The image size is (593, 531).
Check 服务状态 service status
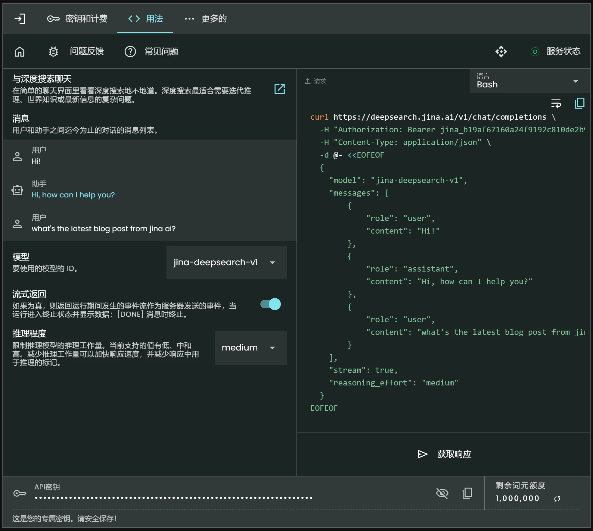click(x=556, y=52)
